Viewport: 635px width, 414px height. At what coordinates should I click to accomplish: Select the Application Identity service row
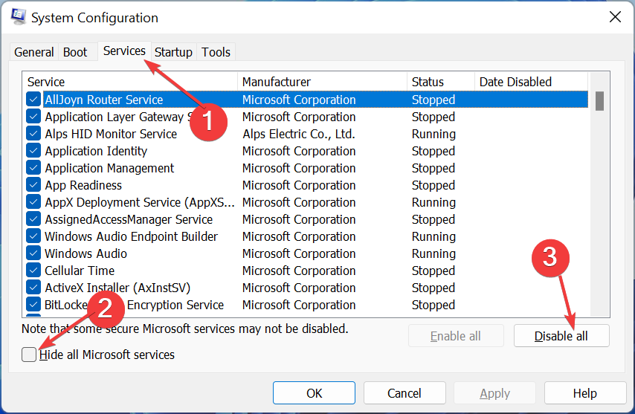[x=96, y=151]
